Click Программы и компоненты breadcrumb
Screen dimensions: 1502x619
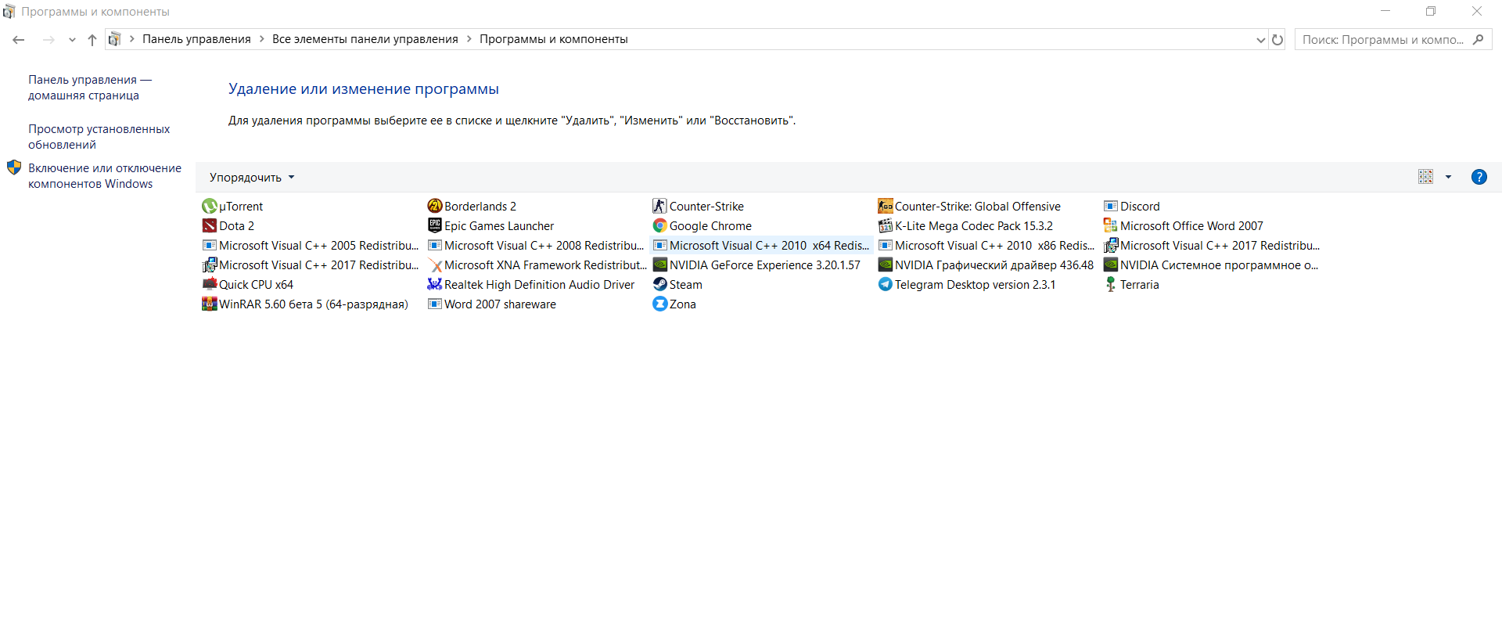554,39
